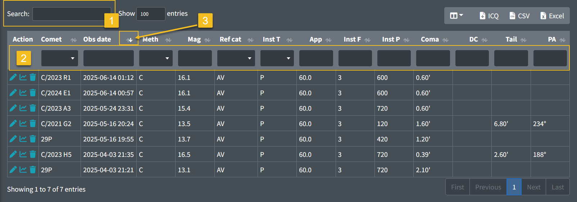Screen dimensions: 577x202
Task: Open the column visibility dropdown
Action: pos(456,16)
